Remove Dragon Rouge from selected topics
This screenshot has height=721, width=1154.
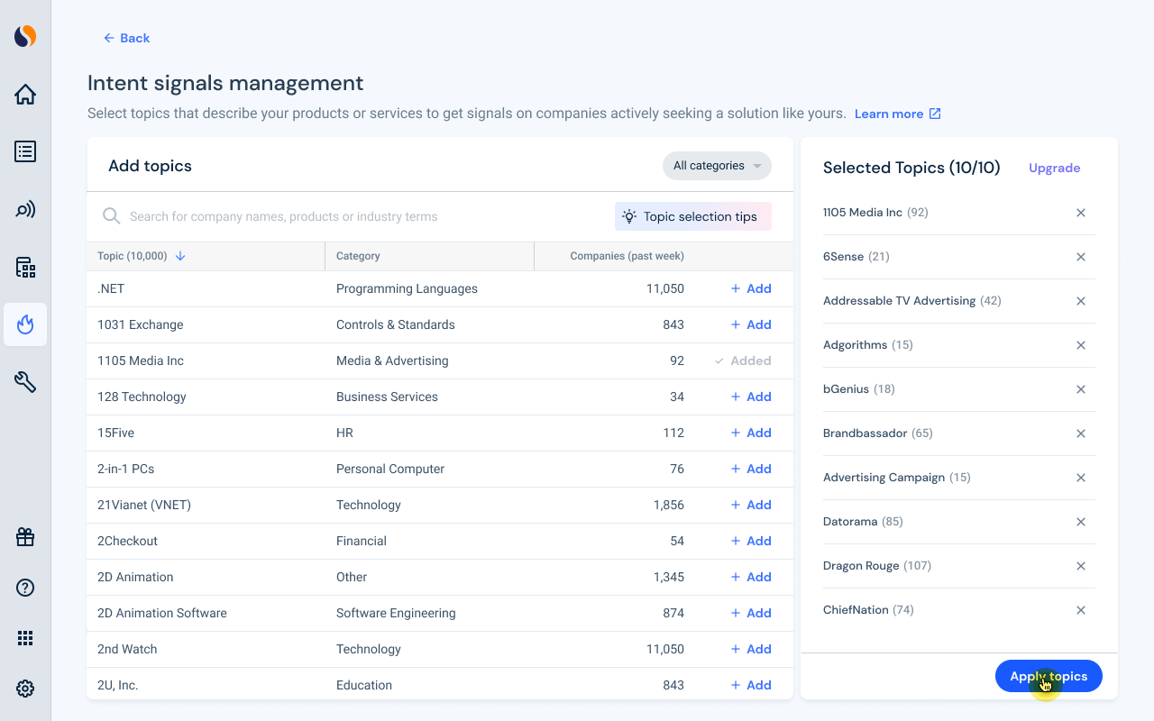coord(1081,566)
